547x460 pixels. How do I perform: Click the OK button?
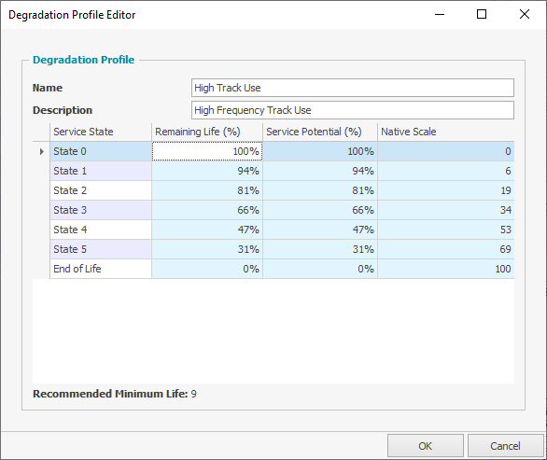(x=426, y=446)
